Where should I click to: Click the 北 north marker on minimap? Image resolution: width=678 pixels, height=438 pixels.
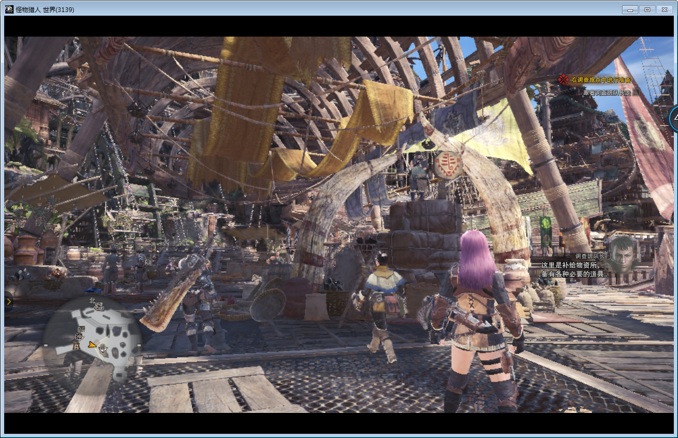coord(92,301)
